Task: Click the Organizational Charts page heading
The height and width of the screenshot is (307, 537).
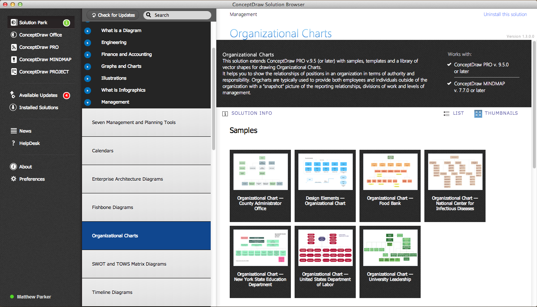Action: [x=281, y=34]
